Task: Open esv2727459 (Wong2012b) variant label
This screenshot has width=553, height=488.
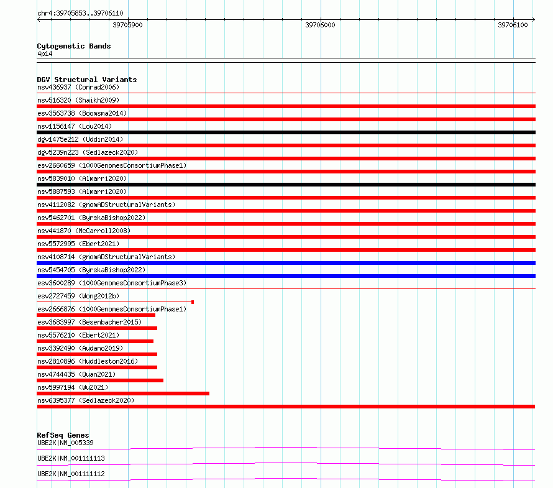Action: [78, 296]
